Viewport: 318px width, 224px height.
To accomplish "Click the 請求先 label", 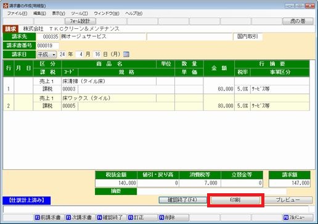I will point(19,37).
